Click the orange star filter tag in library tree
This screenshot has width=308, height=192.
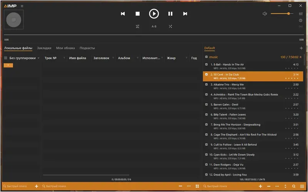(x=8, y=65)
